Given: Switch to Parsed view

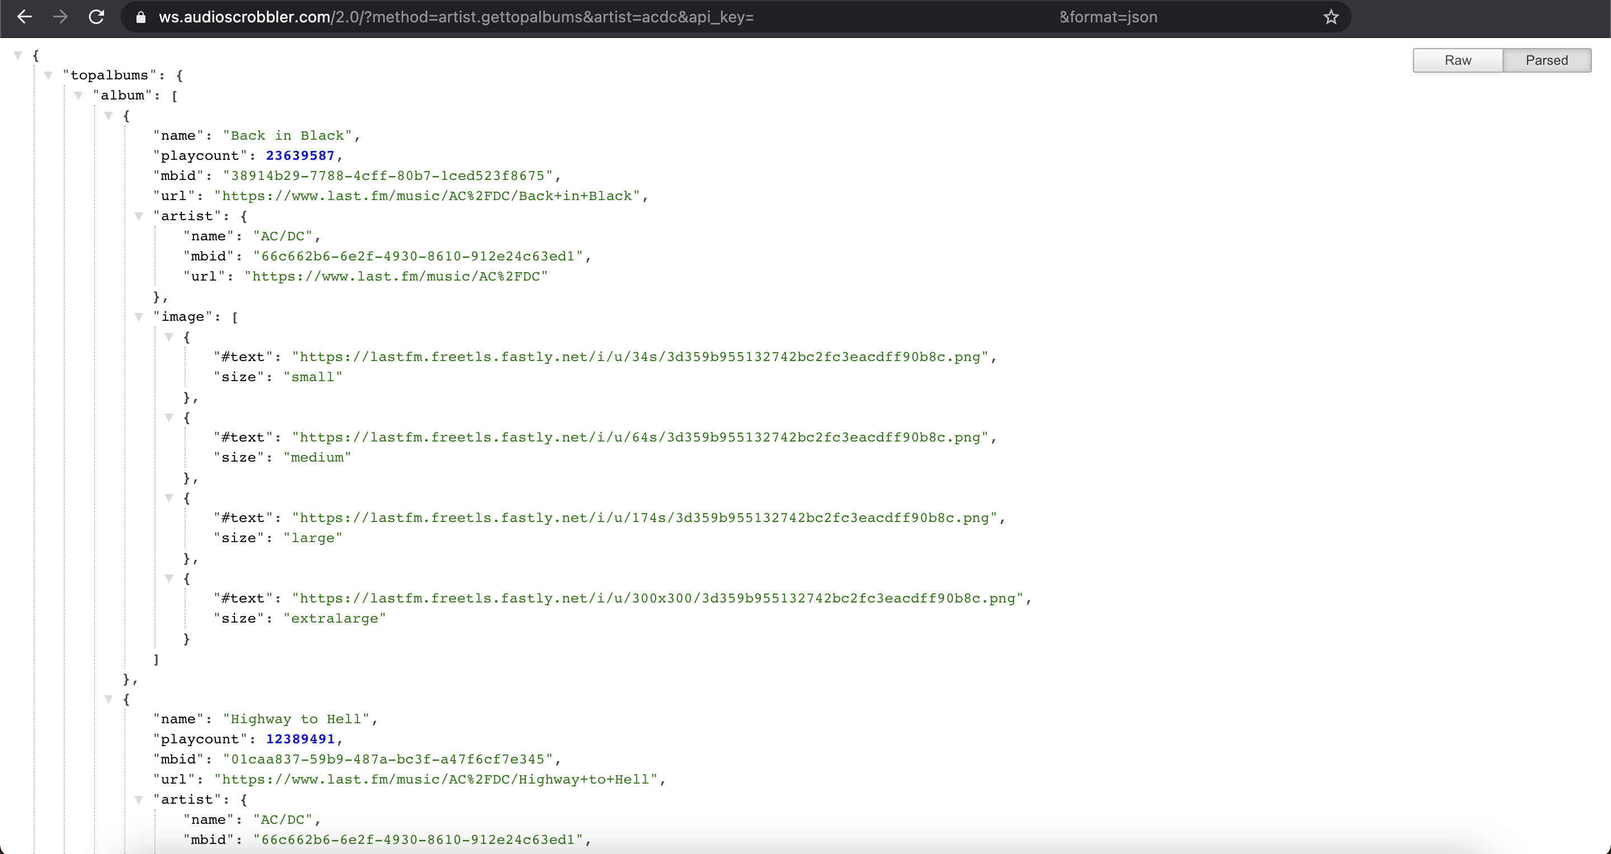Looking at the screenshot, I should [x=1547, y=60].
